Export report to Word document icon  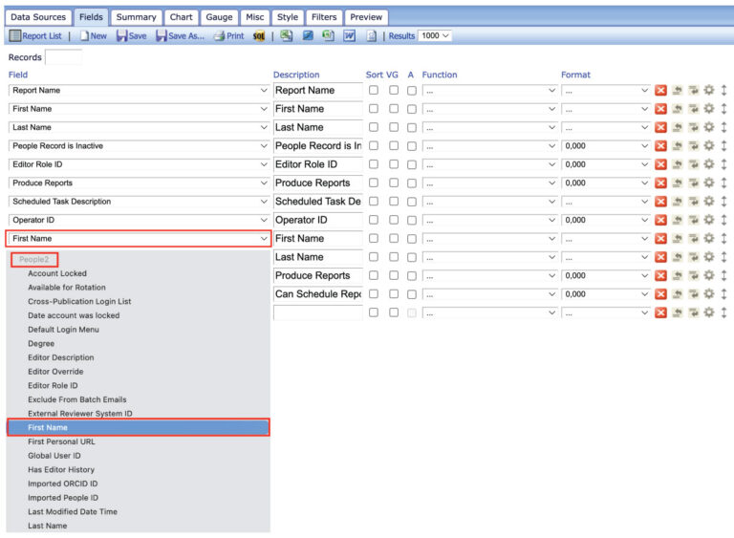pyautogui.click(x=349, y=35)
